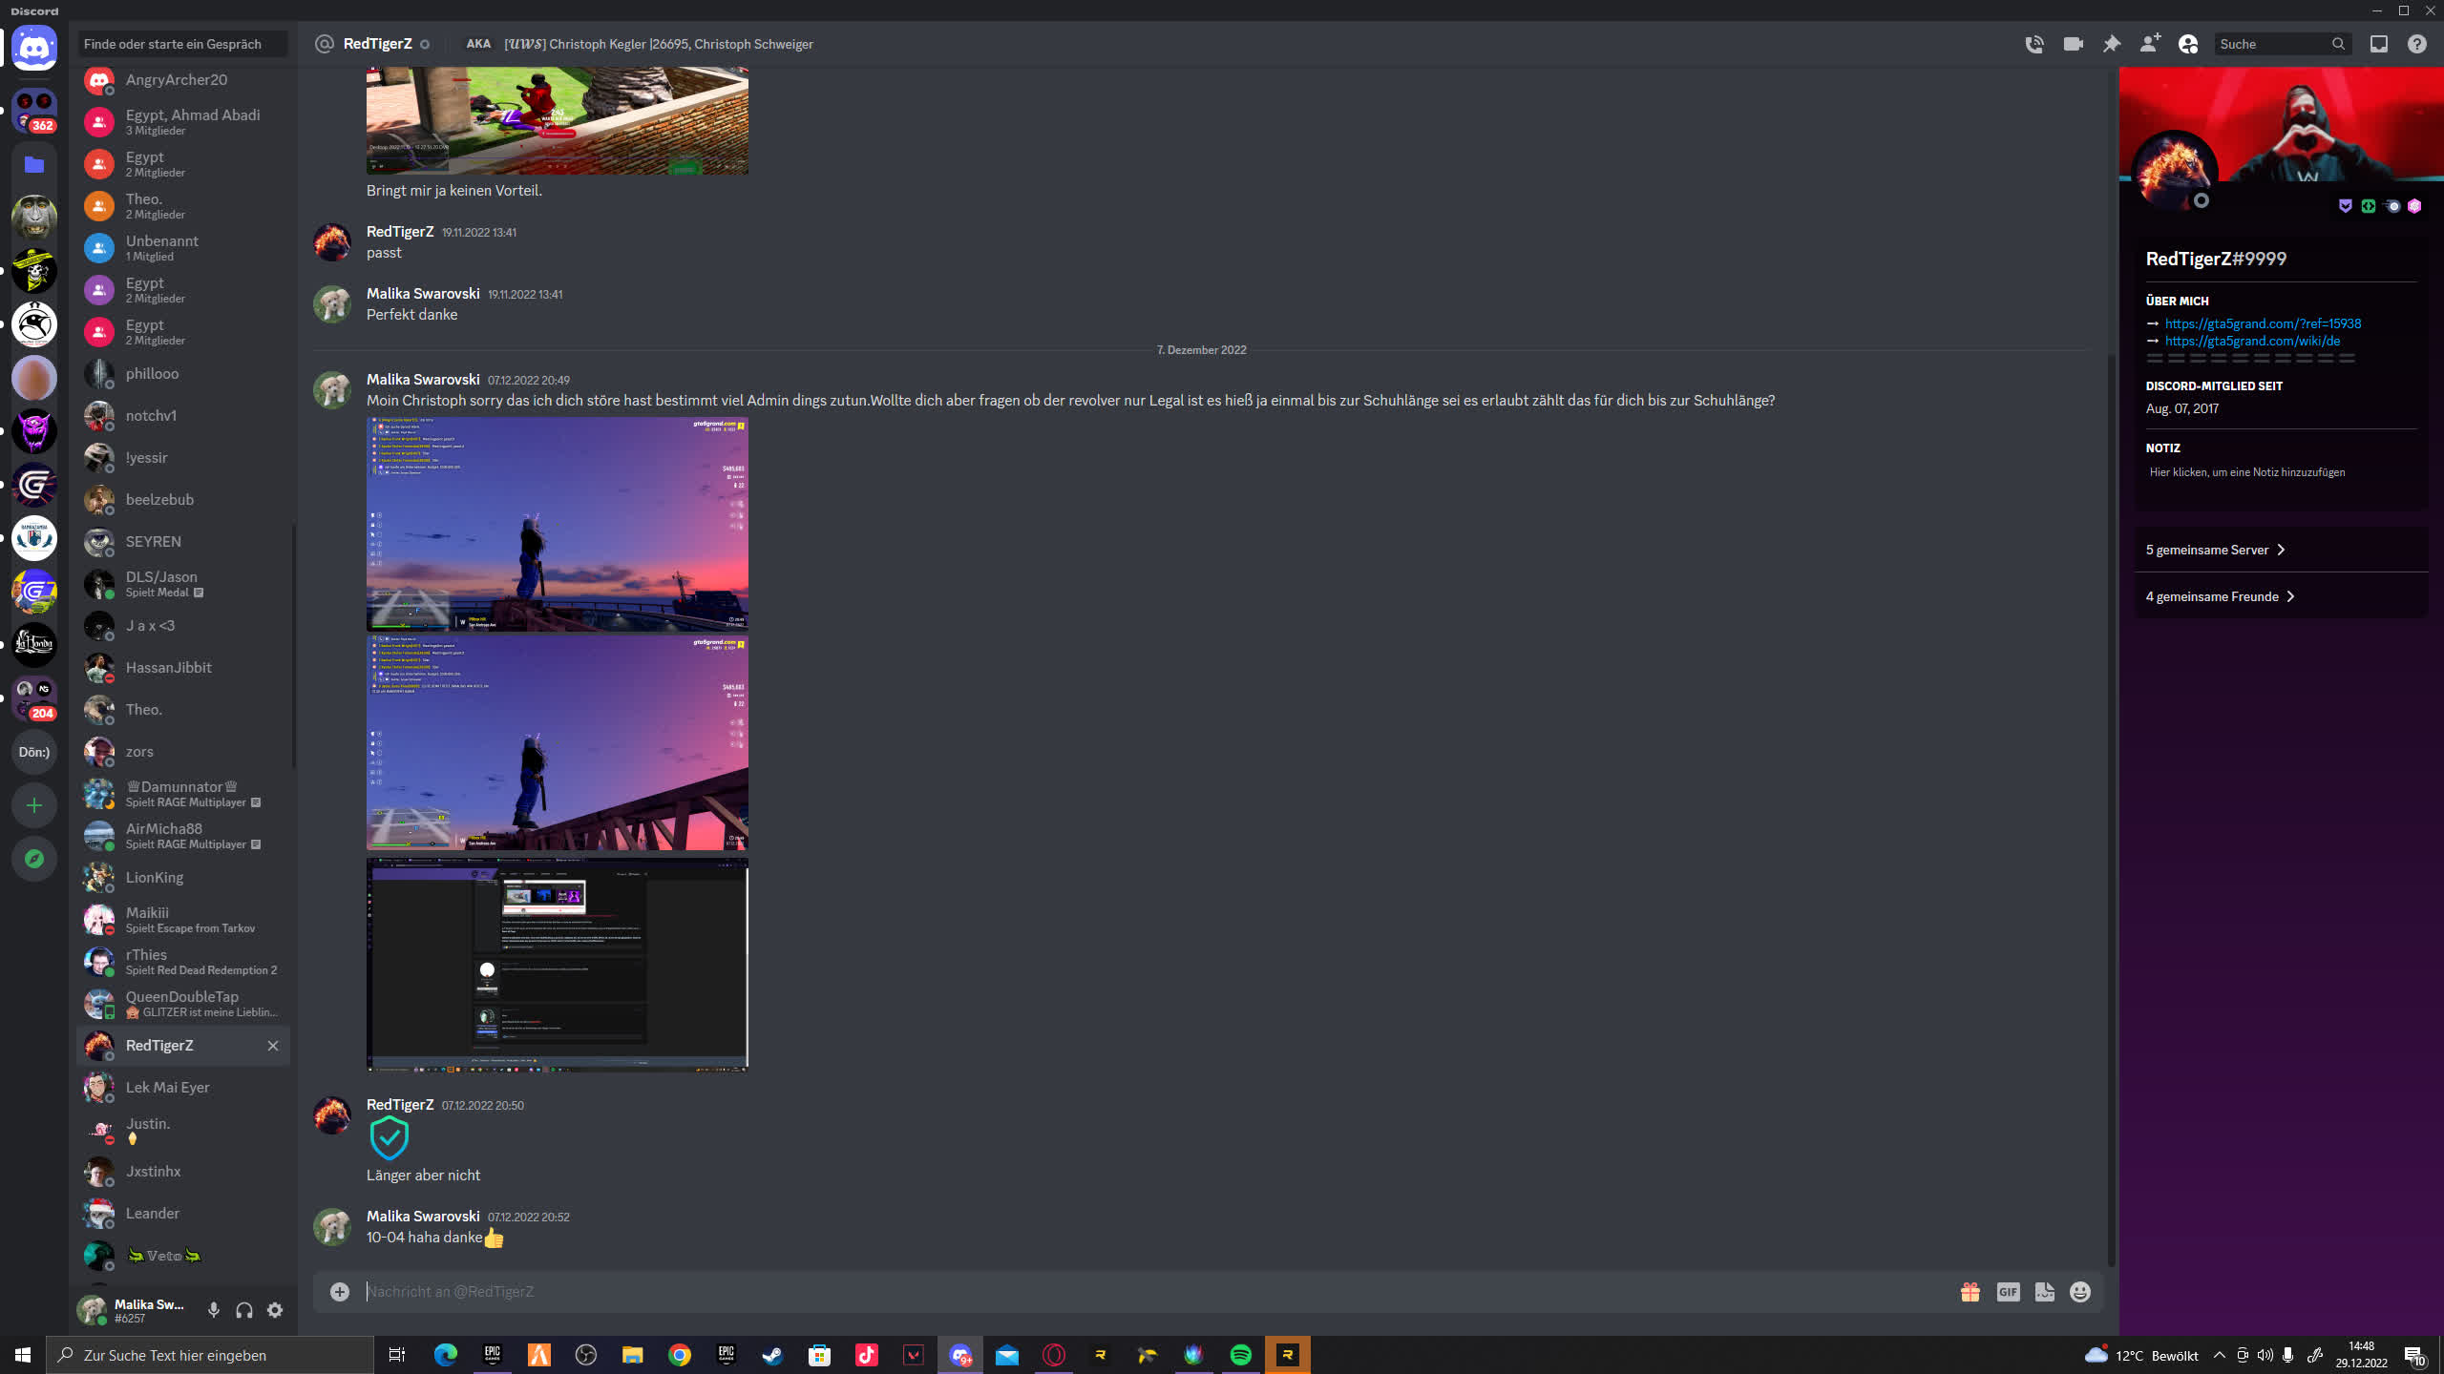
Task: Click the note field to add note
Action: pyautogui.click(x=2246, y=472)
